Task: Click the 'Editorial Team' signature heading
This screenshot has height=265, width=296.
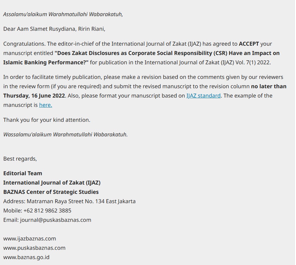Action: (23, 173)
